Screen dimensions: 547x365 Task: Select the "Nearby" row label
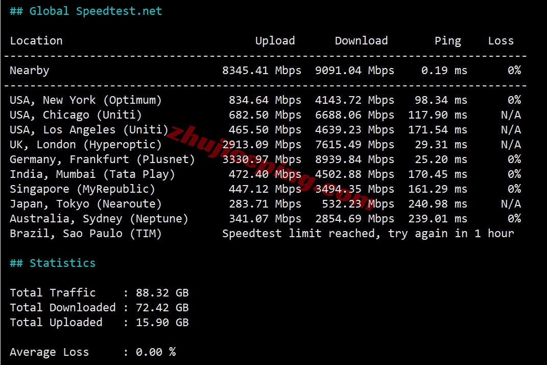tap(30, 71)
